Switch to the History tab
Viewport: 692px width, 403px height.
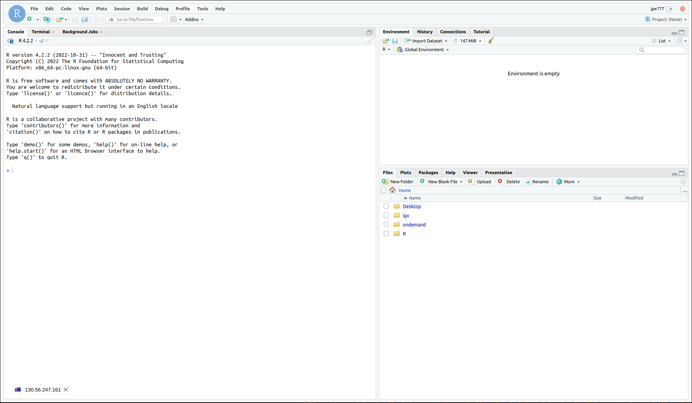(425, 32)
